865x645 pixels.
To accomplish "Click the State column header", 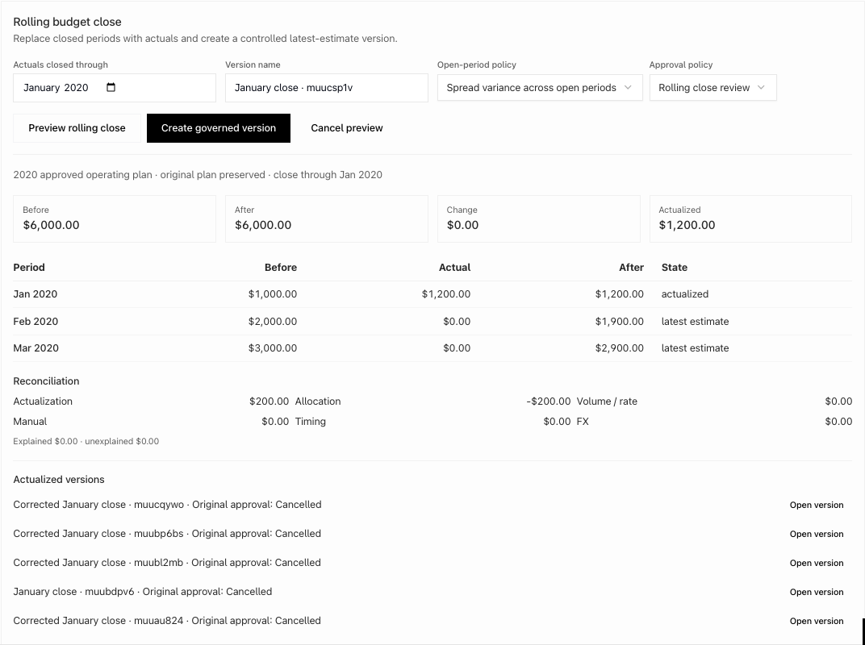I will tap(674, 268).
